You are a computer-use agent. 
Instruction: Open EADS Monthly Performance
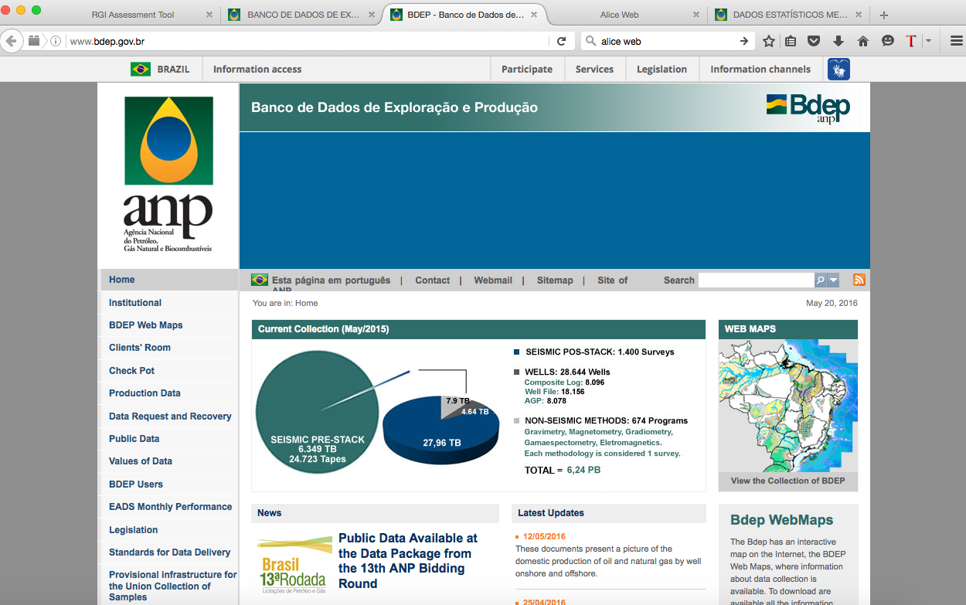pyautogui.click(x=170, y=507)
